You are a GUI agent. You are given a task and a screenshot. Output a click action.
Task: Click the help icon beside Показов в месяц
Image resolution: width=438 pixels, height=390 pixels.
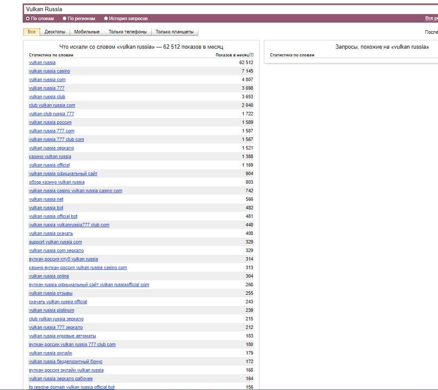(x=252, y=55)
